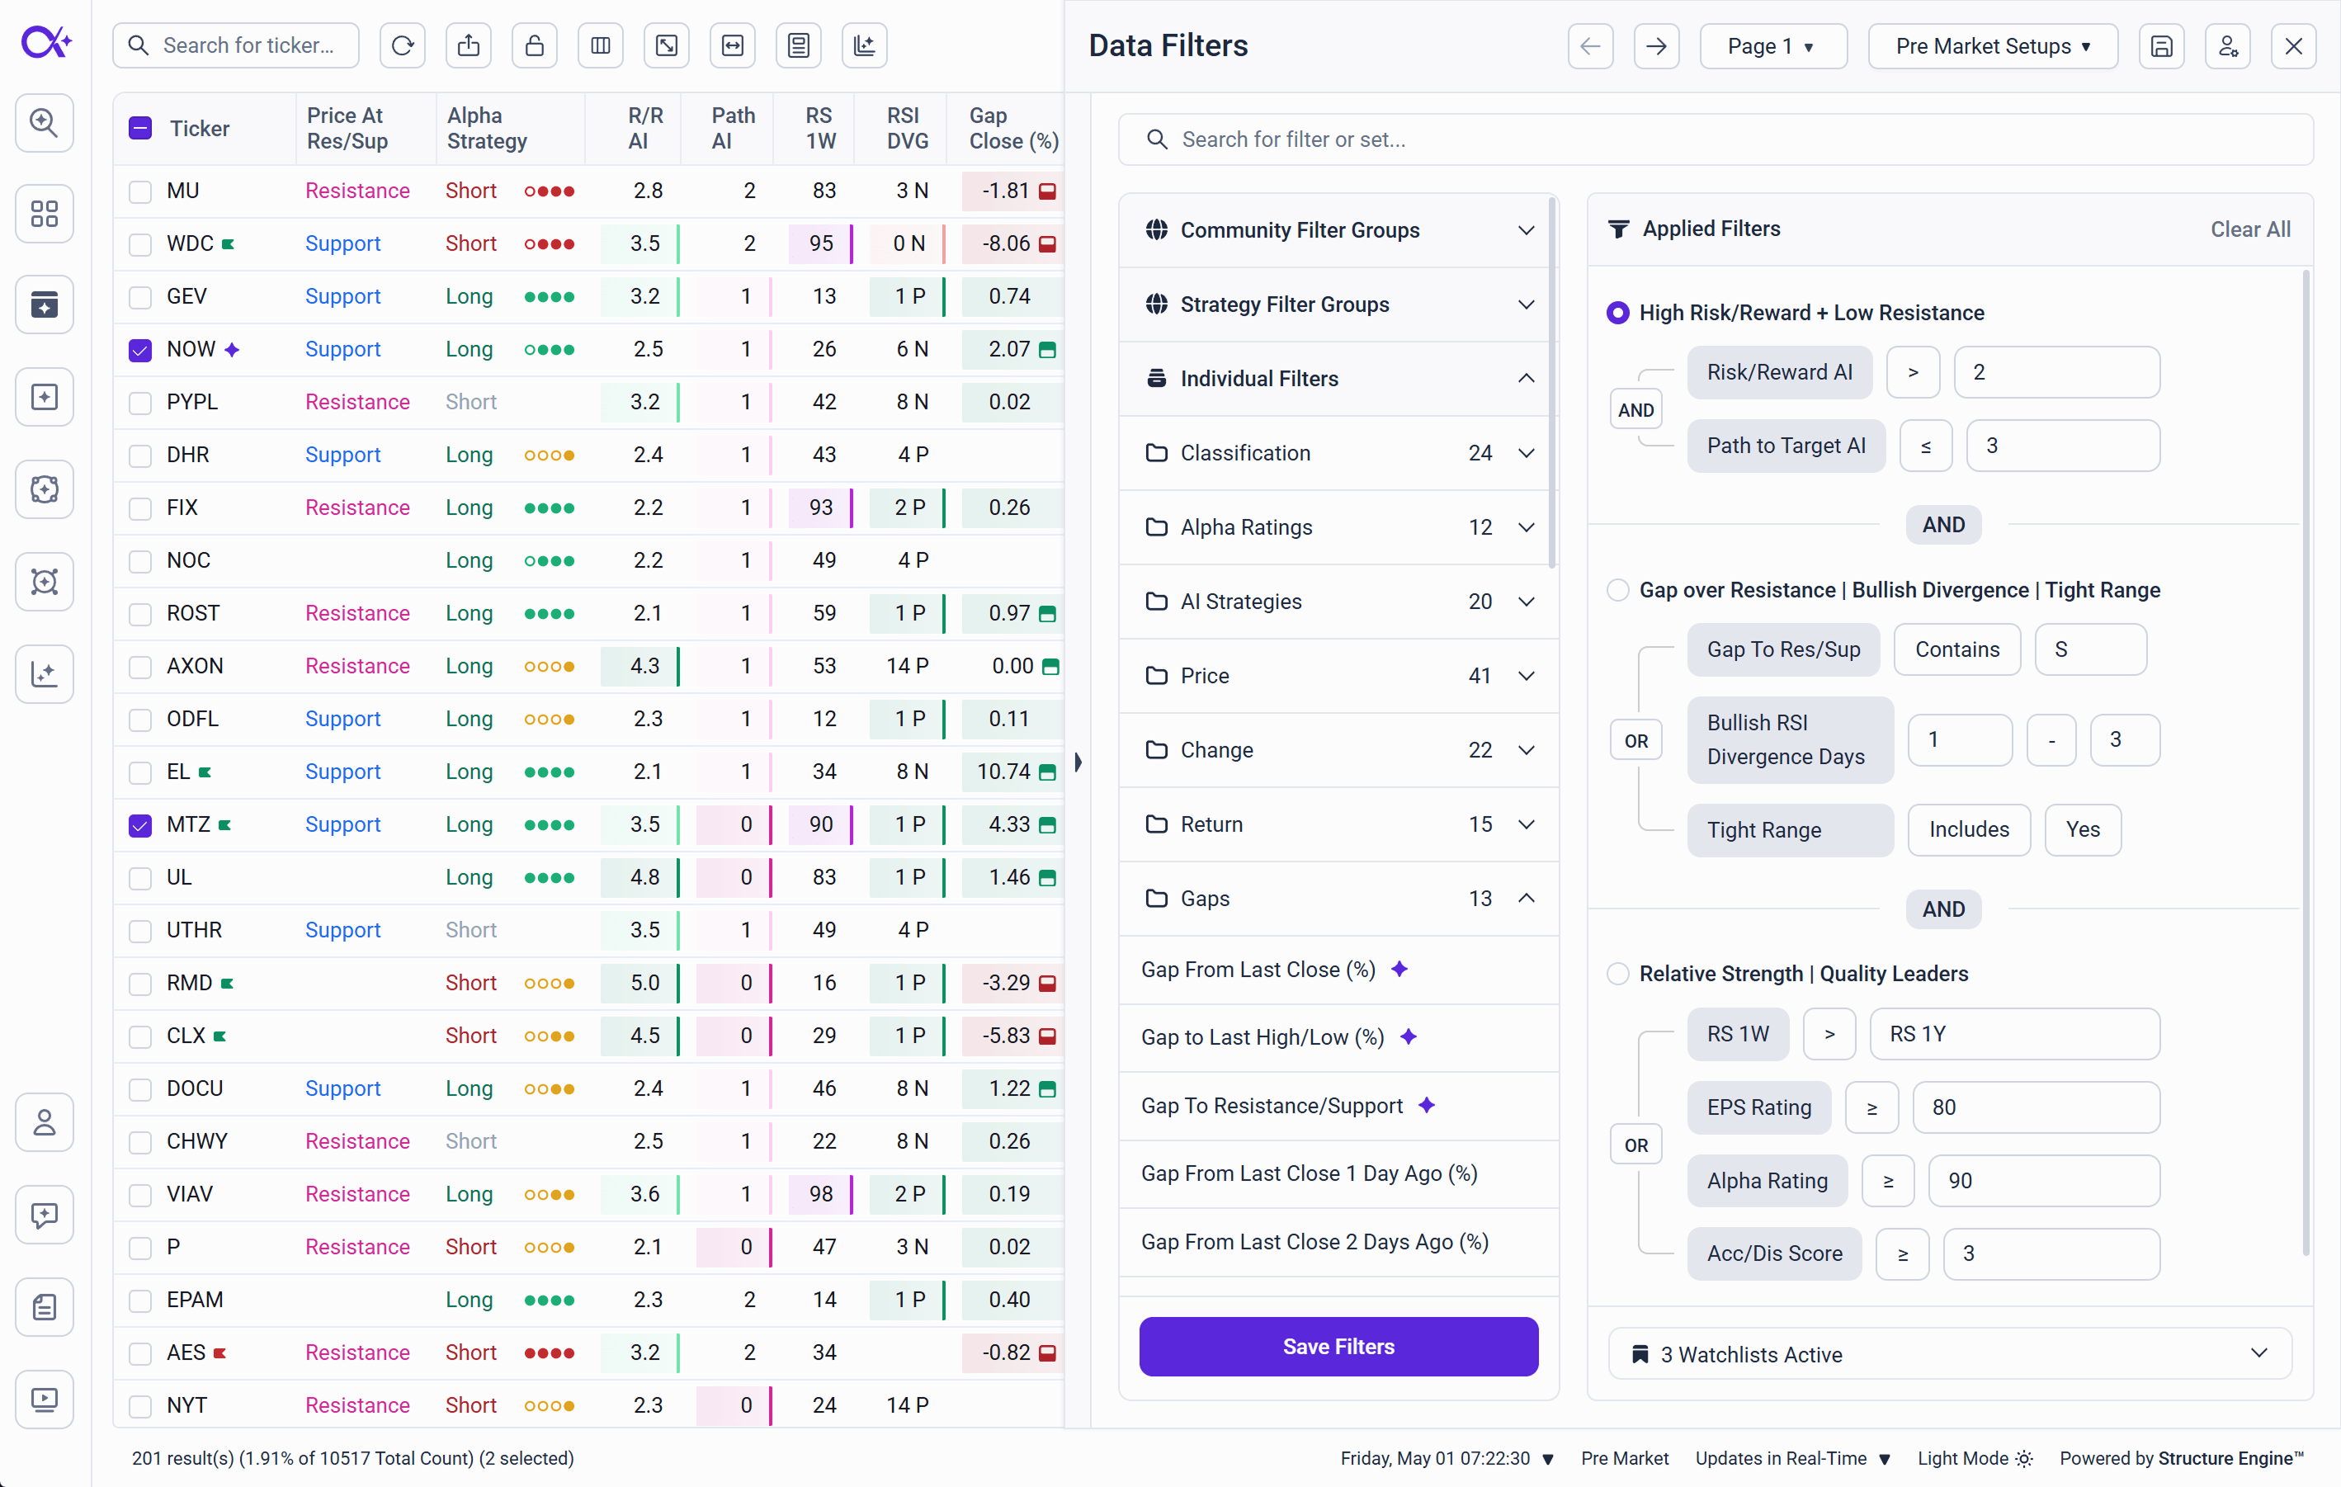Expand the AI Strategies filter folder
Viewport: 2341px width, 1487px height.
(1338, 602)
